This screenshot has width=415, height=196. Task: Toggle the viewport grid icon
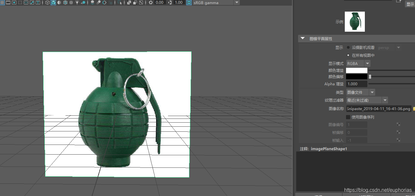pos(2,3)
